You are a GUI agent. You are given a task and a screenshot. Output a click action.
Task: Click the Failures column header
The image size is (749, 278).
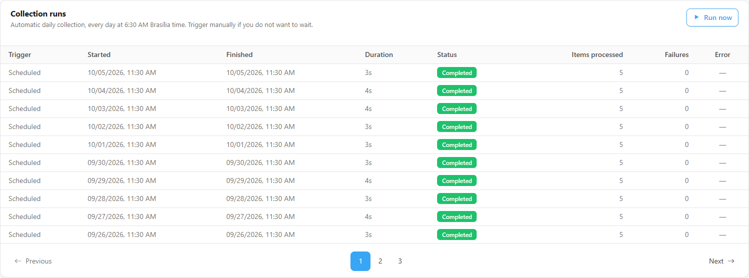coord(677,54)
